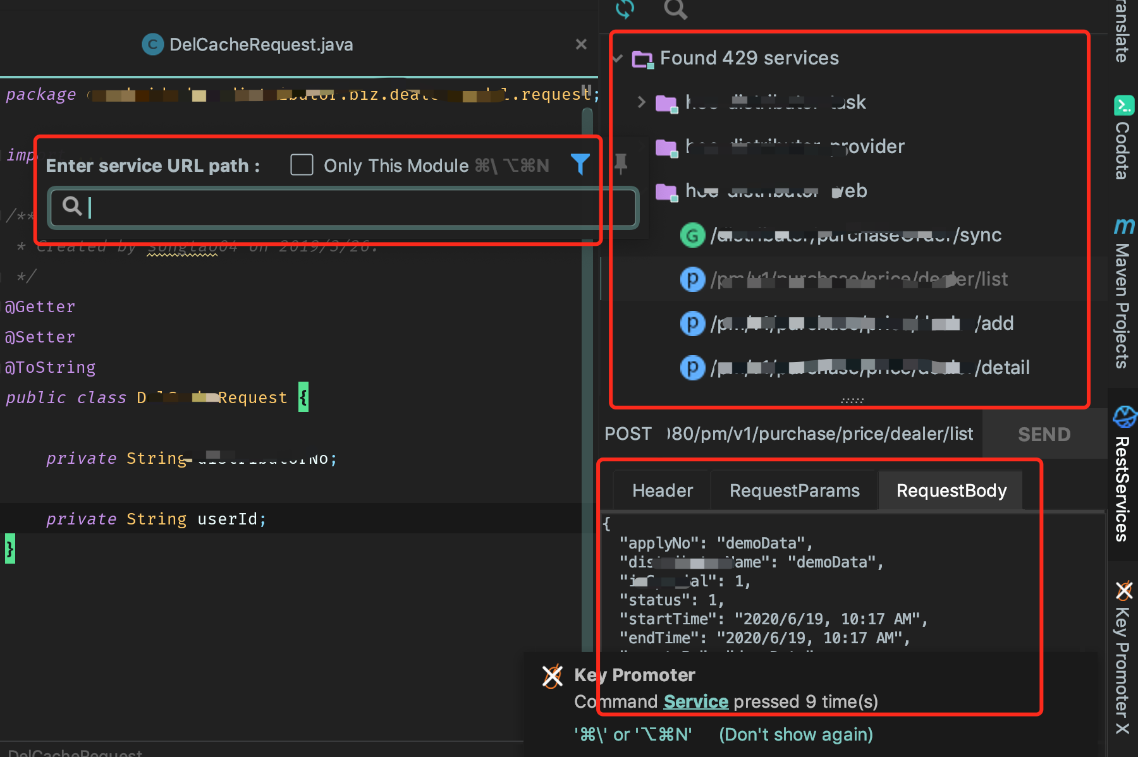Open the search magnifier in RestServices toolbar
This screenshot has height=757, width=1138.
point(675,9)
